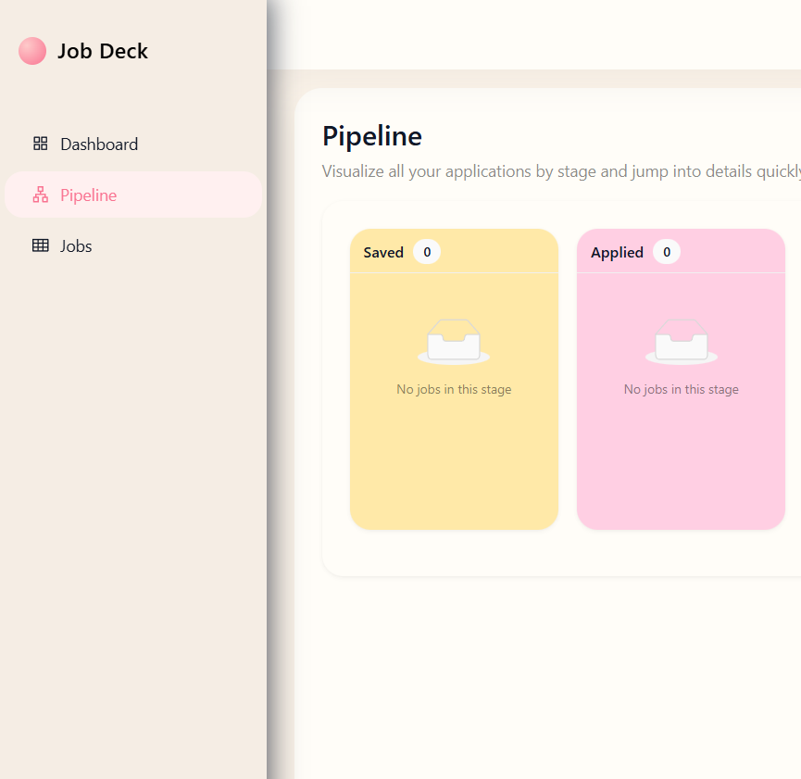801x779 pixels.
Task: Click the empty inbox icon in Saved
Action: point(454,342)
